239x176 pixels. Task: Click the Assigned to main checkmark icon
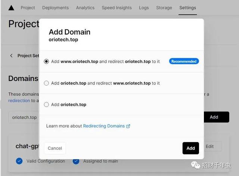coord(76,161)
